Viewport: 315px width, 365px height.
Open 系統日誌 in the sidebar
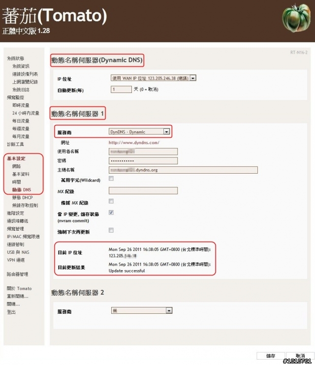click(21, 90)
